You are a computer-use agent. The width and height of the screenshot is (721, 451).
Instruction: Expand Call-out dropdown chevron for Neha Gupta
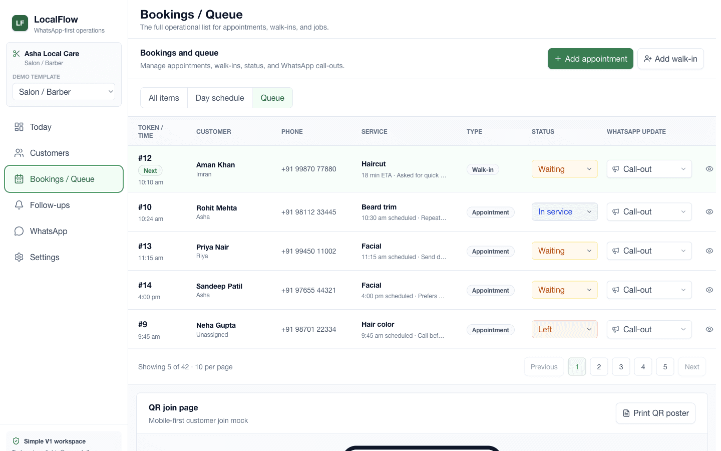click(683, 329)
